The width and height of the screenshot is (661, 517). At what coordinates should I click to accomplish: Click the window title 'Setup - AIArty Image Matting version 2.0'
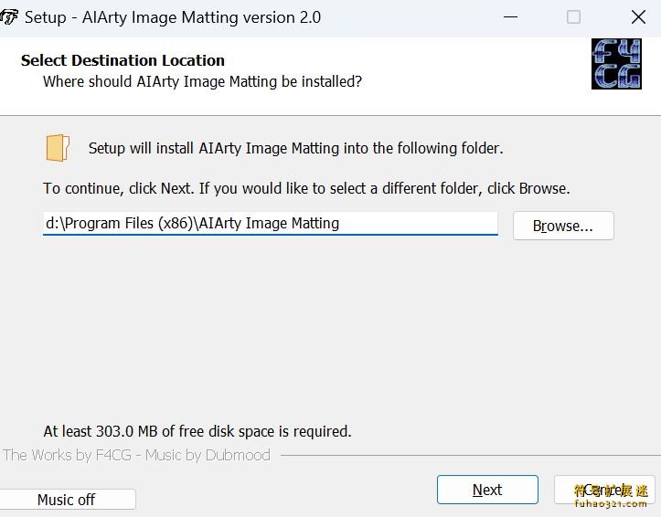pos(173,17)
